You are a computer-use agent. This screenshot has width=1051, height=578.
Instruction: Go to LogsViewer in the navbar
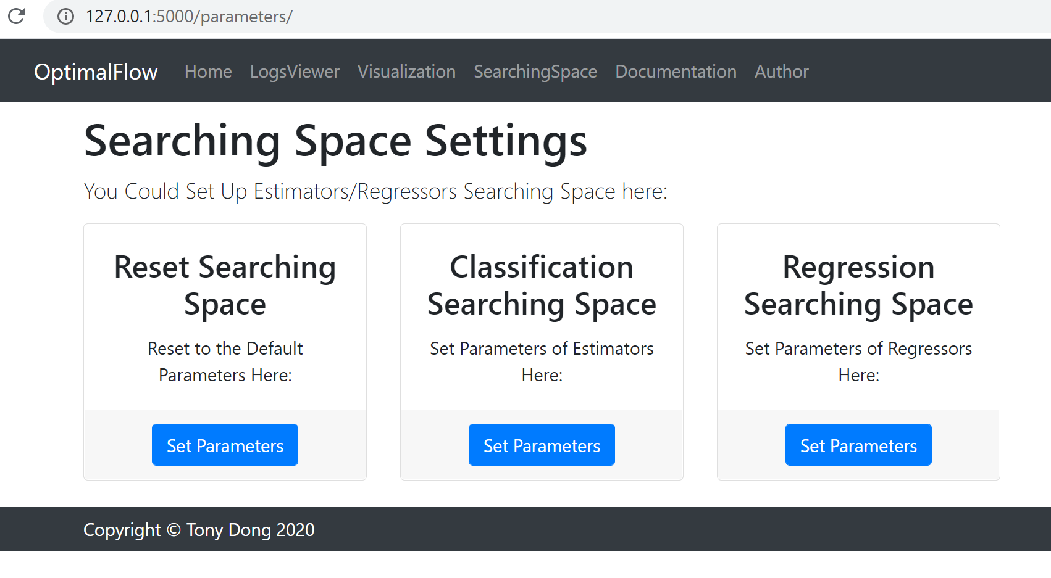tap(295, 72)
